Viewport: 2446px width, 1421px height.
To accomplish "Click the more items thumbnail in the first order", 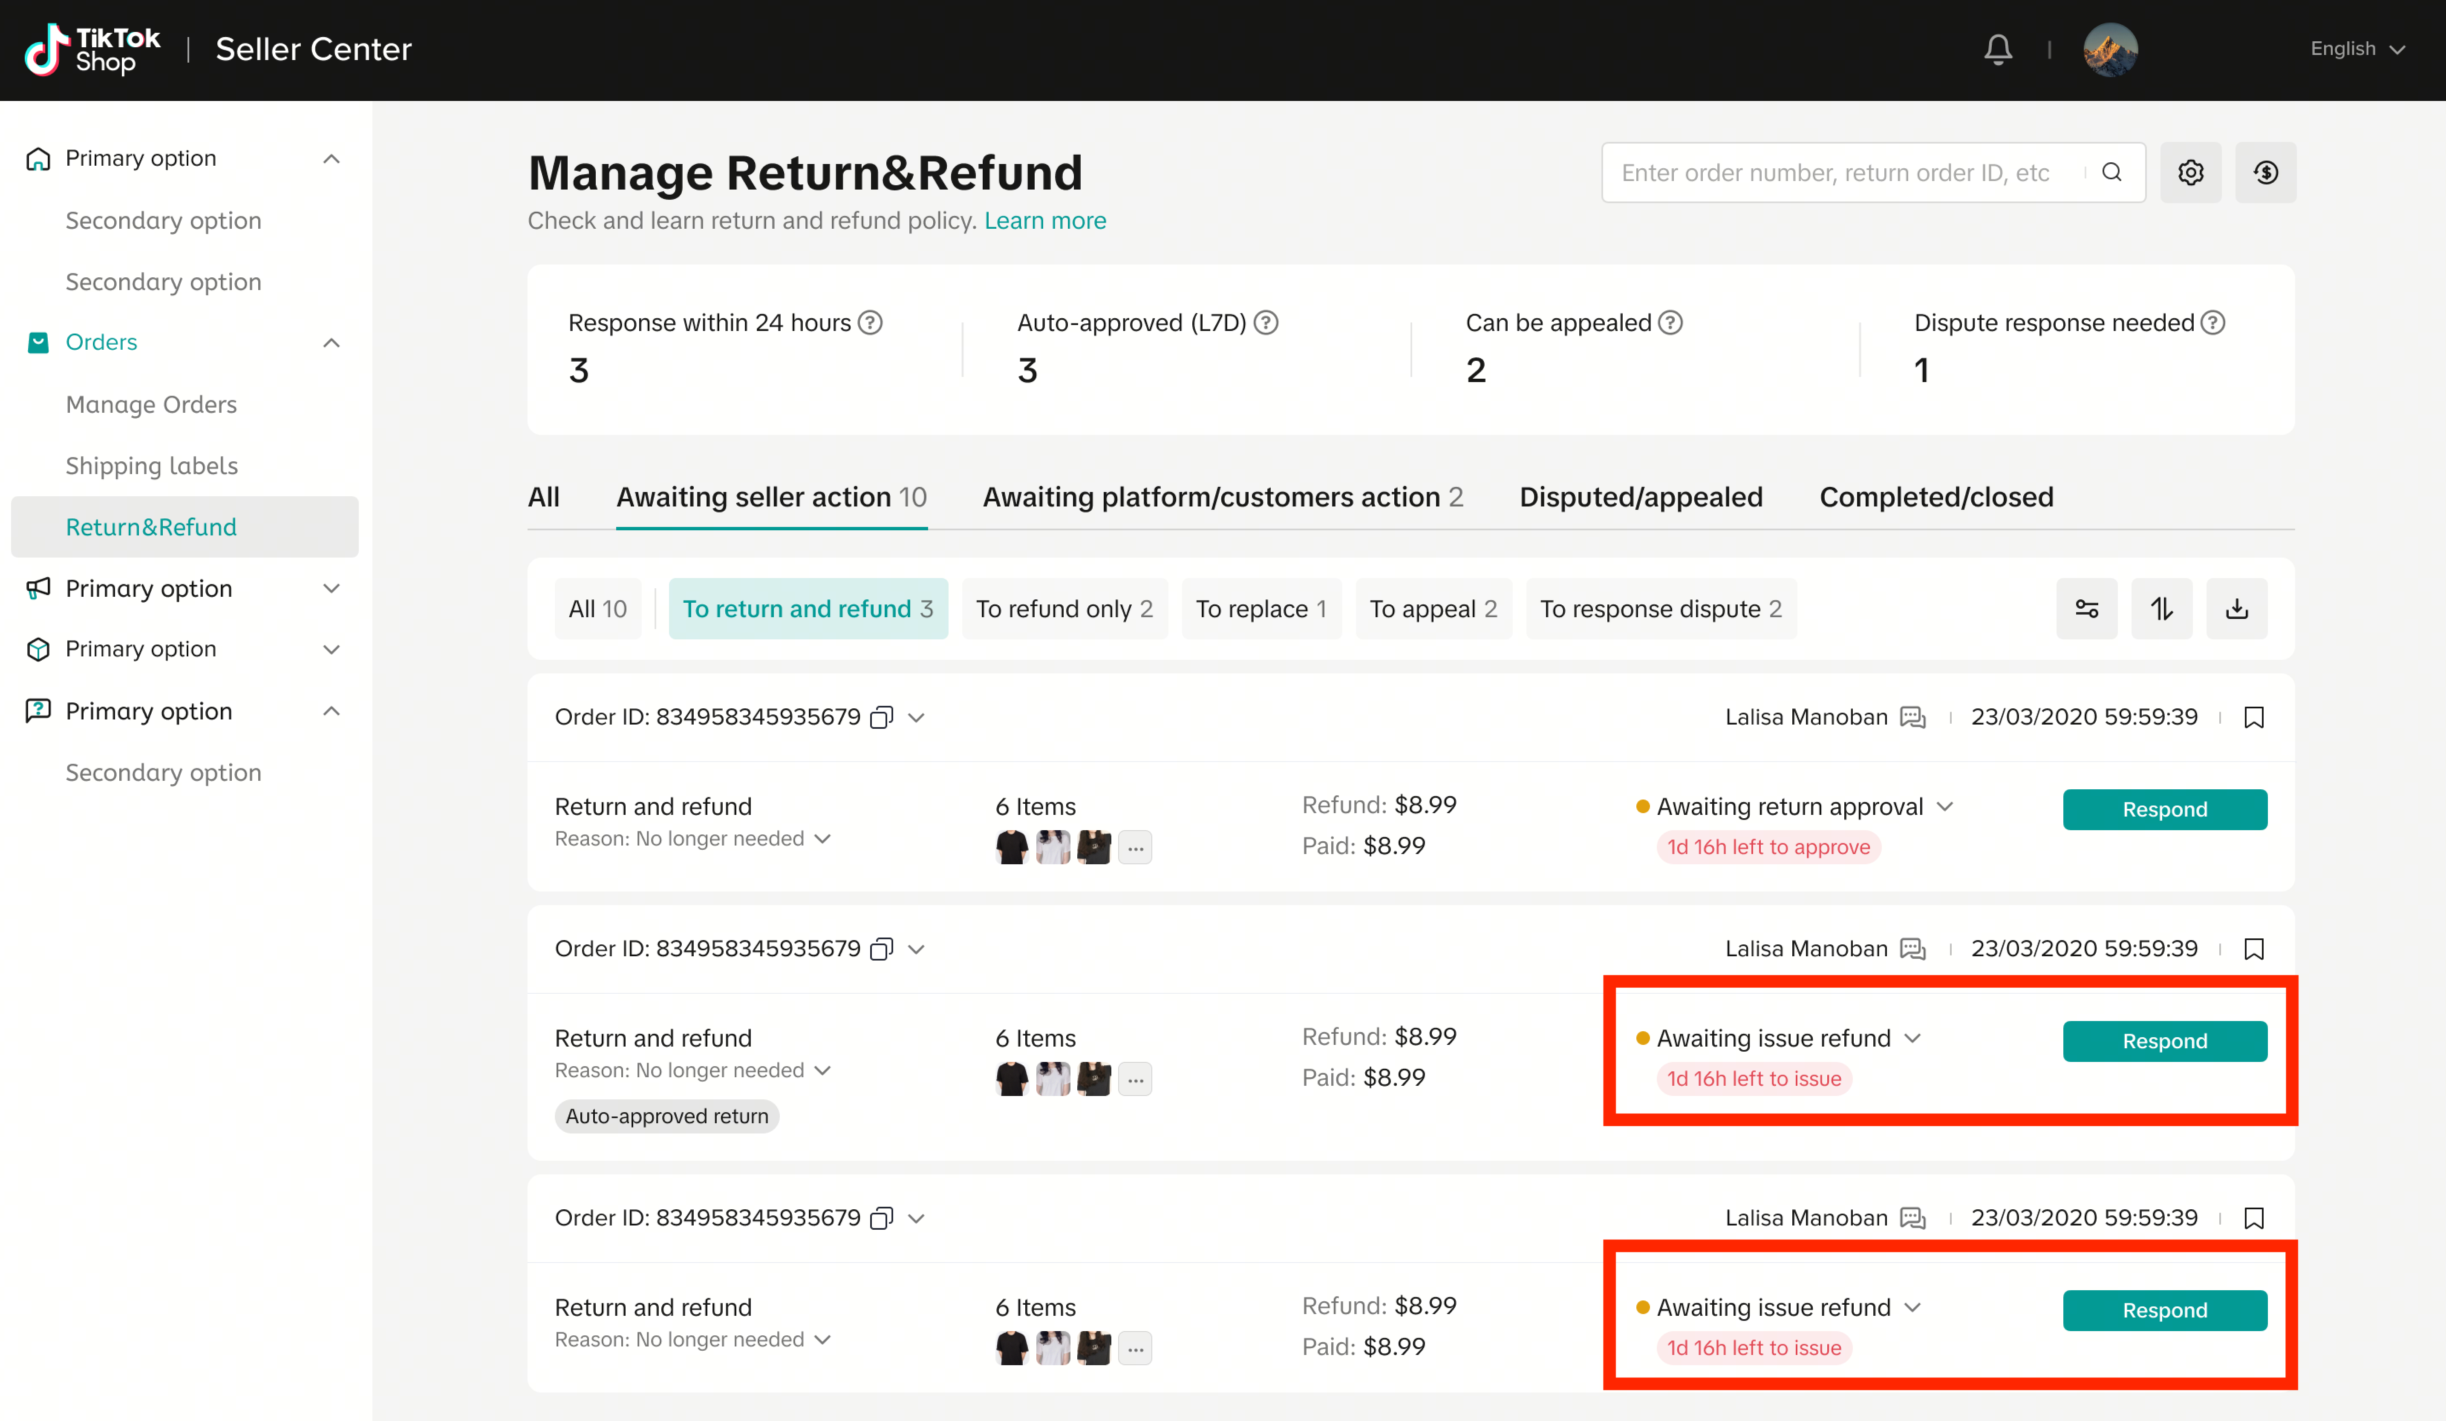I will tap(1135, 847).
